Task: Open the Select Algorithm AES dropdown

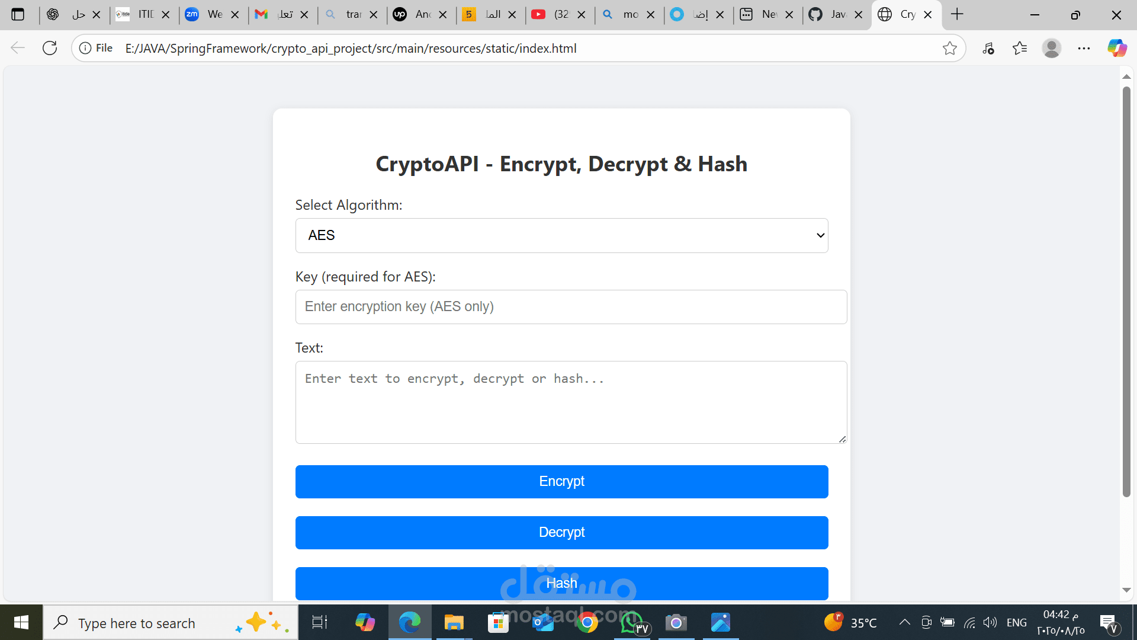Action: [561, 235]
